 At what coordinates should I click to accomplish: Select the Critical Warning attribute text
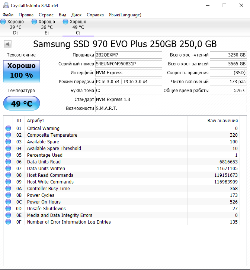click(43, 129)
